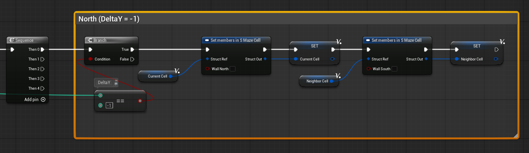529x153 pixels.
Task: Click the Then 0 exec pin on Sequence
Action: pyautogui.click(x=42, y=50)
